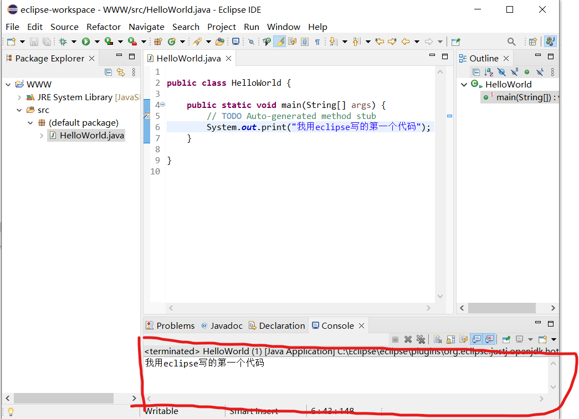
Task: Click the Save icon in the toolbar
Action: click(34, 42)
